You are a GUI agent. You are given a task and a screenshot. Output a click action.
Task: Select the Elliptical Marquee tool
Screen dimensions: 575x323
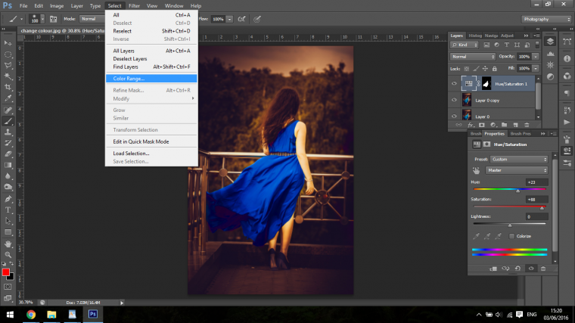tap(8, 54)
